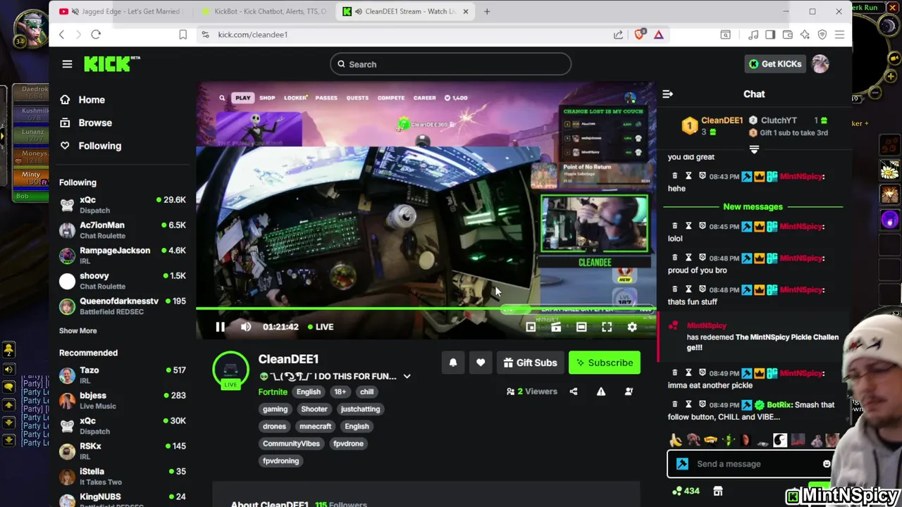The image size is (902, 507).
Task: Open Brave Rewards triangle icon
Action: click(x=659, y=35)
